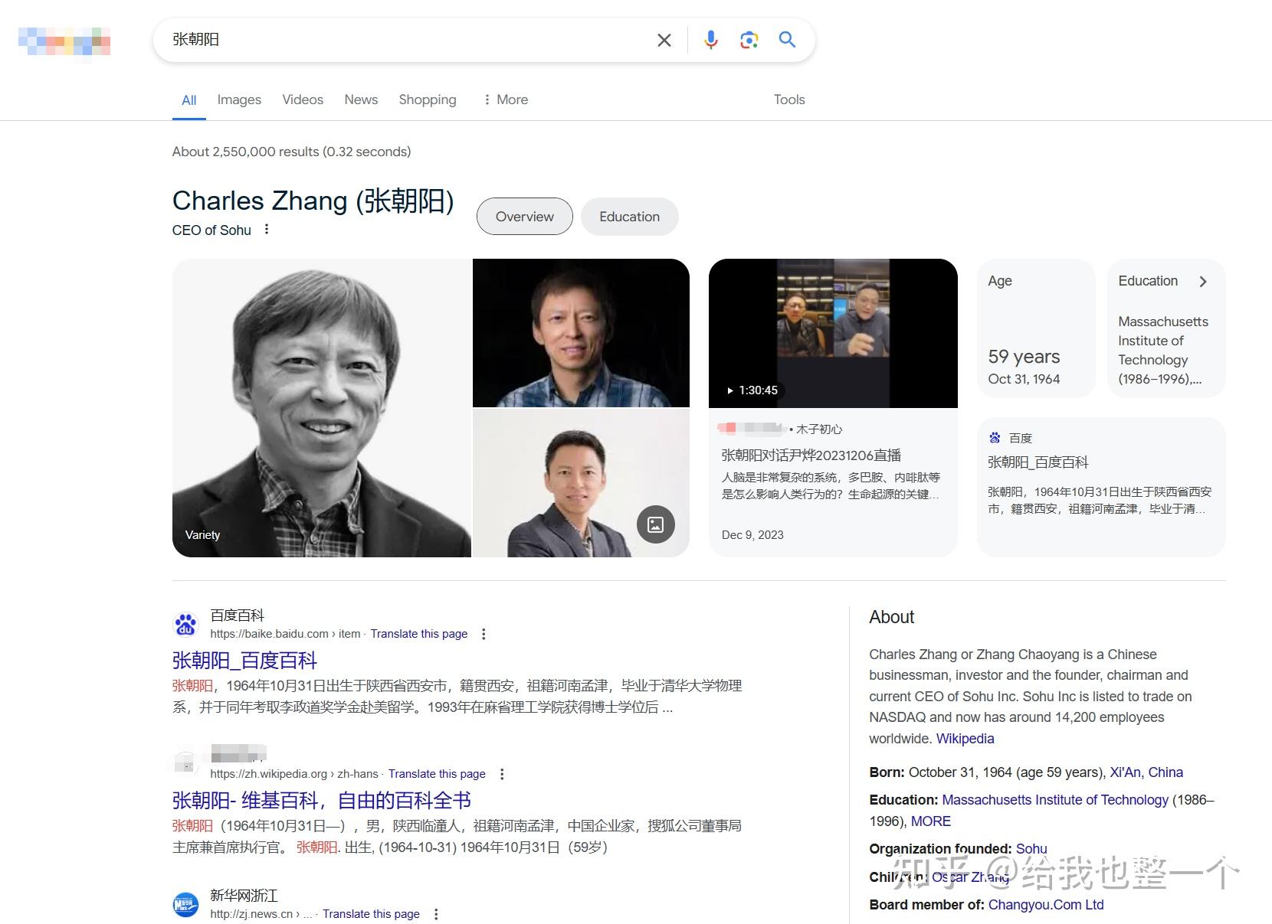Open the large Variety portrait photo
The width and height of the screenshot is (1272, 924).
tap(322, 408)
